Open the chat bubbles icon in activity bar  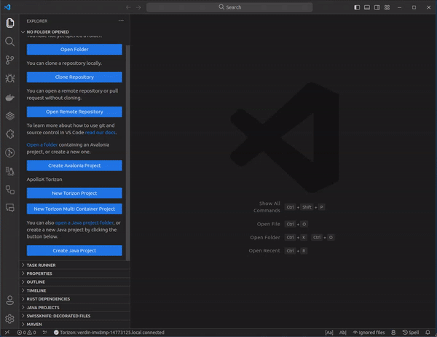coord(9,208)
